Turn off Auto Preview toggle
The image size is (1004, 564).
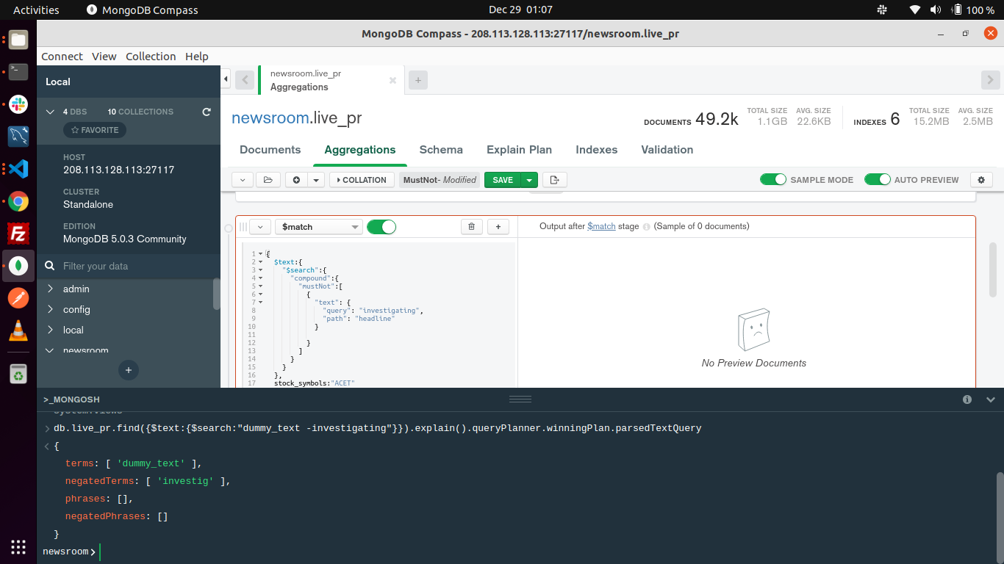[x=877, y=180]
